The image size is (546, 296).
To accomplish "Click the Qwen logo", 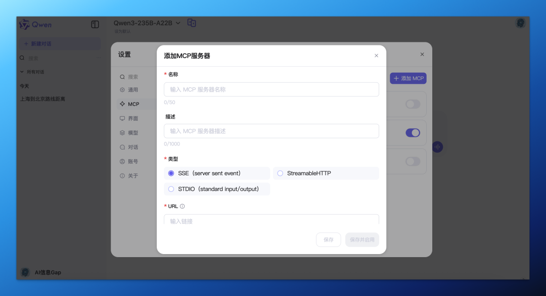I will 35,25.
